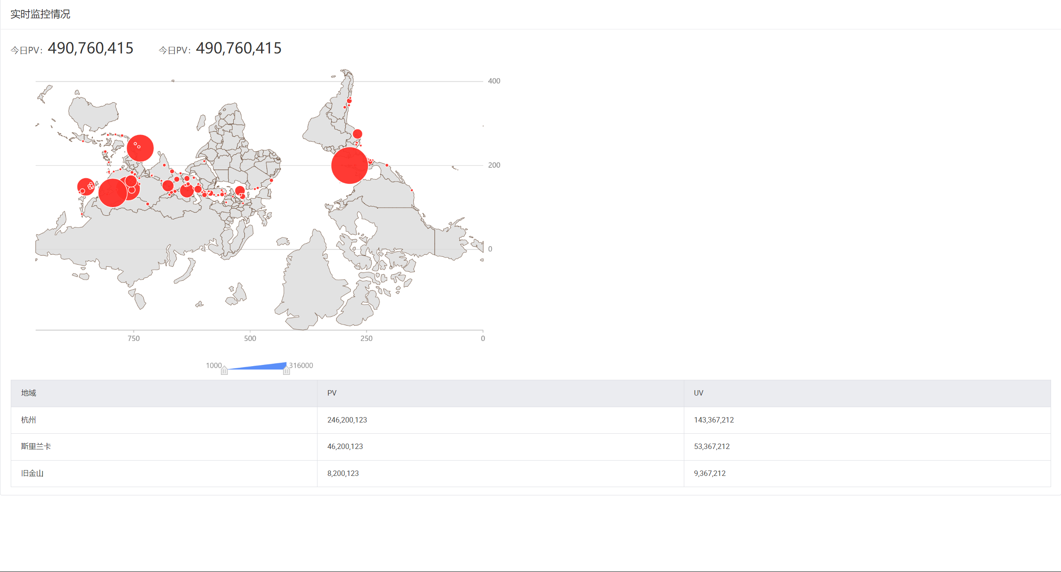Click the slider handle next to 1000
This screenshot has width=1061, height=572.
pos(224,370)
